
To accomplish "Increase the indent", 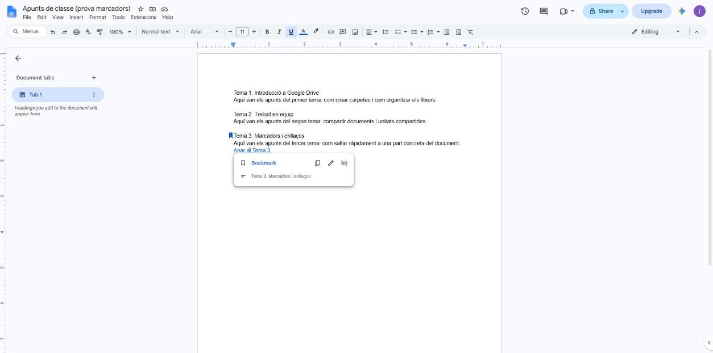I will pyautogui.click(x=458, y=32).
